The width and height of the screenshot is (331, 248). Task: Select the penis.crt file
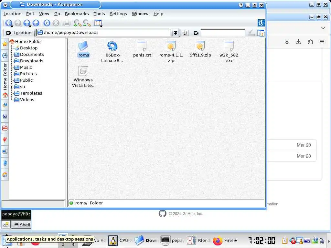click(142, 49)
